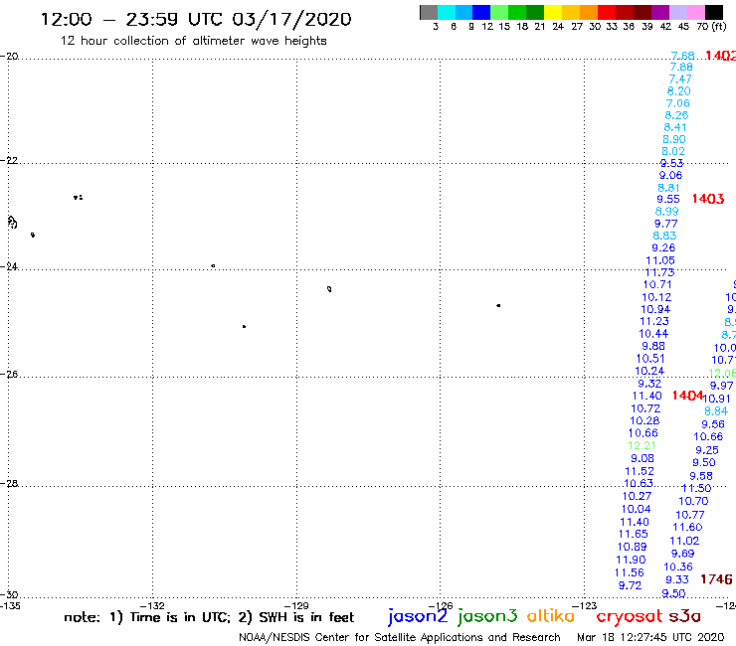
Task: Pick the dark blue legend swatch
Action: click(x=481, y=12)
